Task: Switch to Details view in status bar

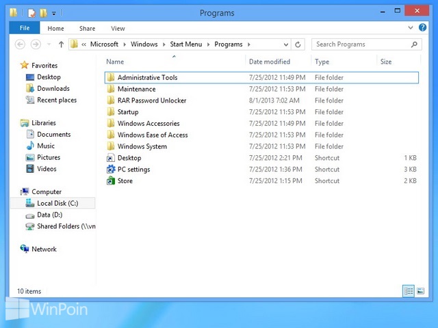Action: click(x=409, y=291)
